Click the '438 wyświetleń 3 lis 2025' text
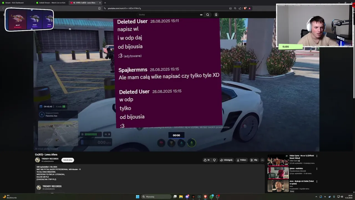 coord(47,167)
